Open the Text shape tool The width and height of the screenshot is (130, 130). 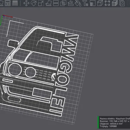pyautogui.click(x=85, y=3)
